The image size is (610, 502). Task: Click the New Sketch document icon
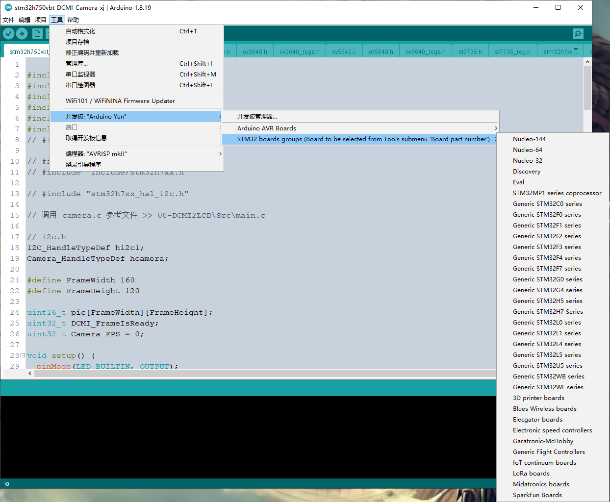point(37,33)
